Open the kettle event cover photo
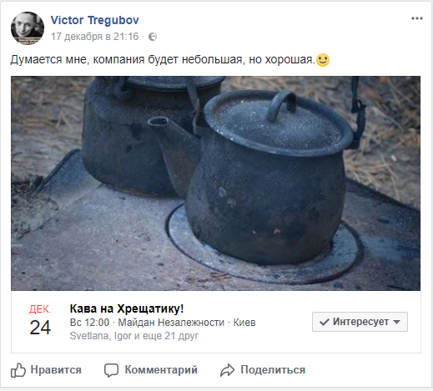This screenshot has width=433, height=391. [215, 183]
